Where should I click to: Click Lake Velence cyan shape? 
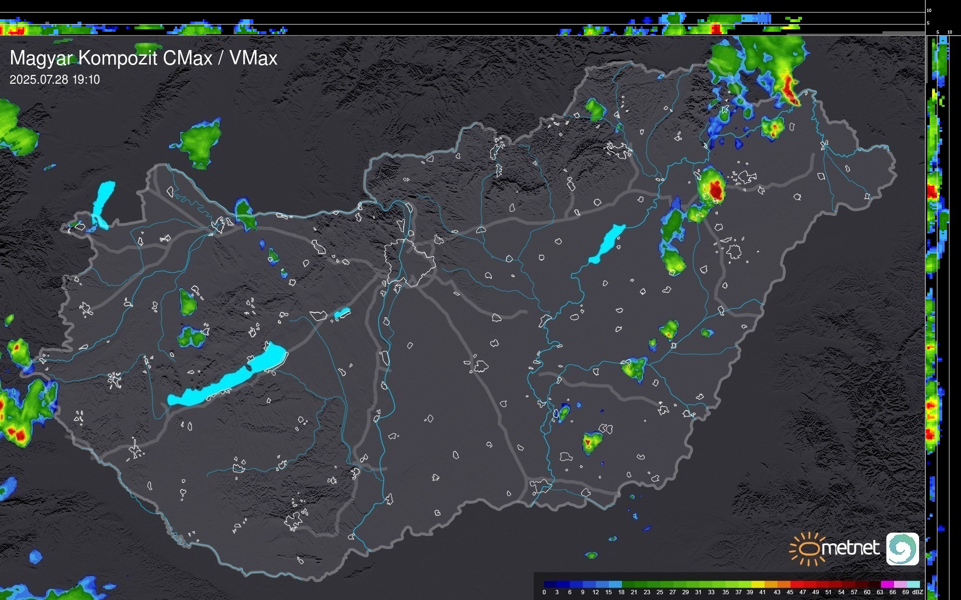(x=342, y=313)
